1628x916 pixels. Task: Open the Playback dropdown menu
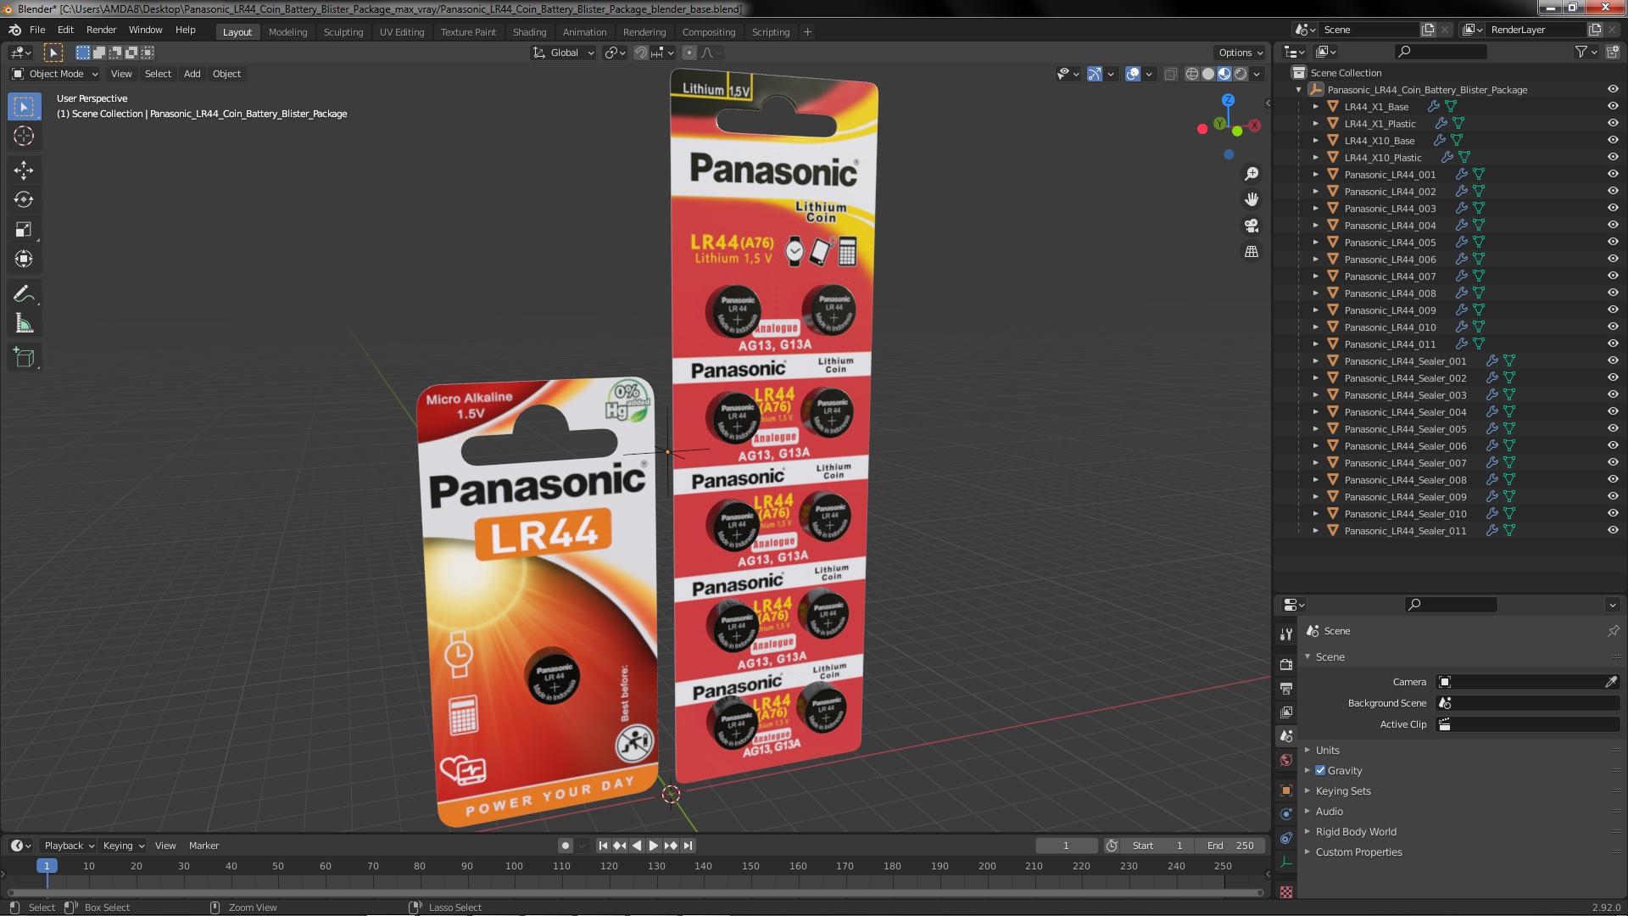[x=69, y=846]
